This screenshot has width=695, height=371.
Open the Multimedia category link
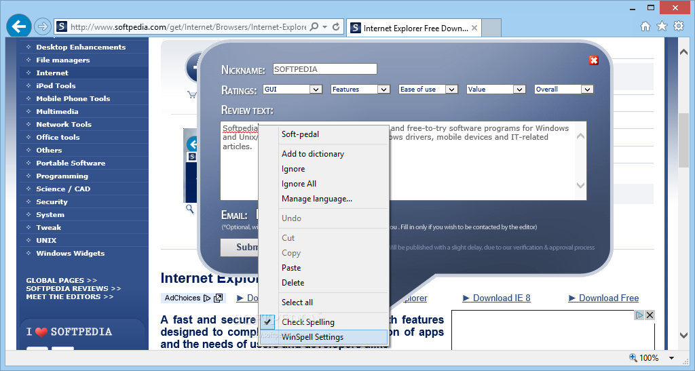tap(57, 111)
